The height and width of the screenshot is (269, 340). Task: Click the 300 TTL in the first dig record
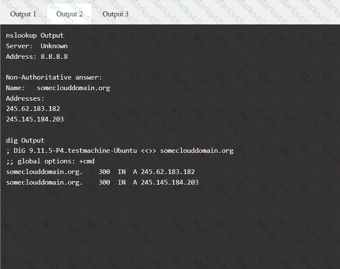point(104,172)
